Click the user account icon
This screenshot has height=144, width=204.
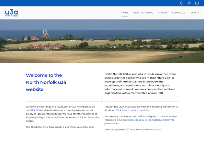[x=189, y=3]
